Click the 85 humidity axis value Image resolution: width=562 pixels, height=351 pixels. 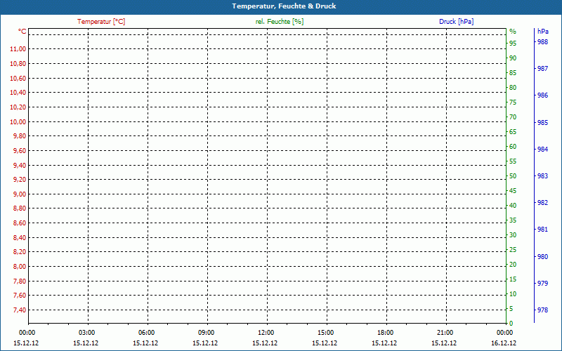point(513,73)
